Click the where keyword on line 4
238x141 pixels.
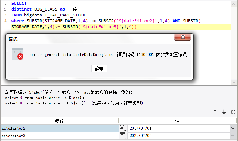tap(18, 21)
